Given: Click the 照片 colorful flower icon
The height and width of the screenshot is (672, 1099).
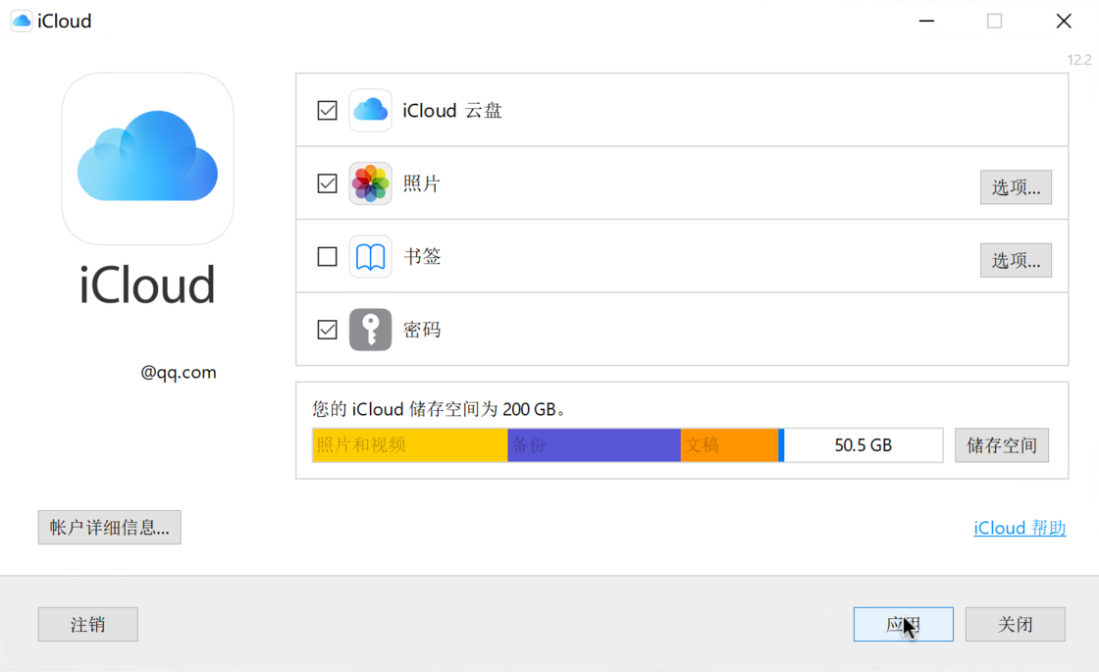Looking at the screenshot, I should pos(370,183).
